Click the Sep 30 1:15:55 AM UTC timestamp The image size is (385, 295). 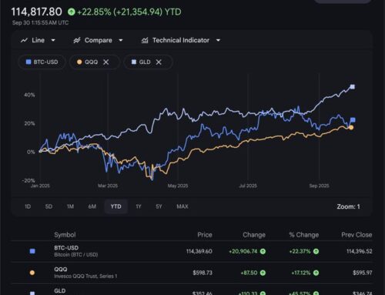coord(40,22)
